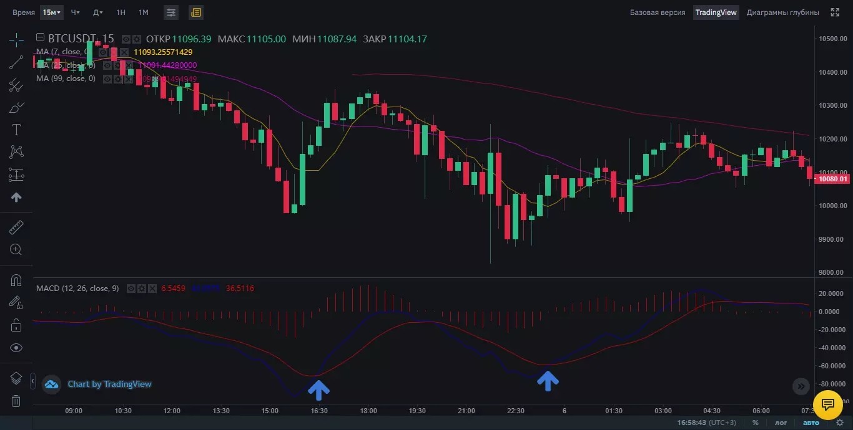
Task: Select the trend line drawing tool
Action: tap(16, 62)
